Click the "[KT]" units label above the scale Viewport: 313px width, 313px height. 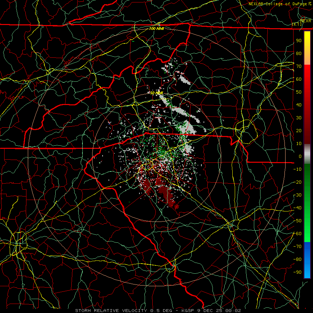[297, 24]
